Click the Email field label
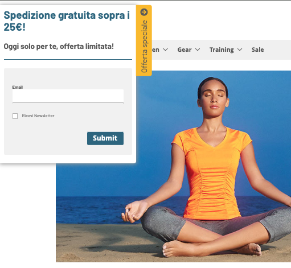 [18, 87]
